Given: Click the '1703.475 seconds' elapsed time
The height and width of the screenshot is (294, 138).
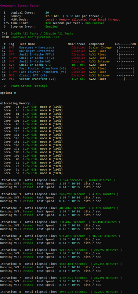Looking at the screenshot, I should 73,278.
